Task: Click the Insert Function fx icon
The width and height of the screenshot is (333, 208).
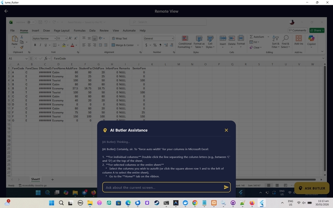Action: click(46, 58)
